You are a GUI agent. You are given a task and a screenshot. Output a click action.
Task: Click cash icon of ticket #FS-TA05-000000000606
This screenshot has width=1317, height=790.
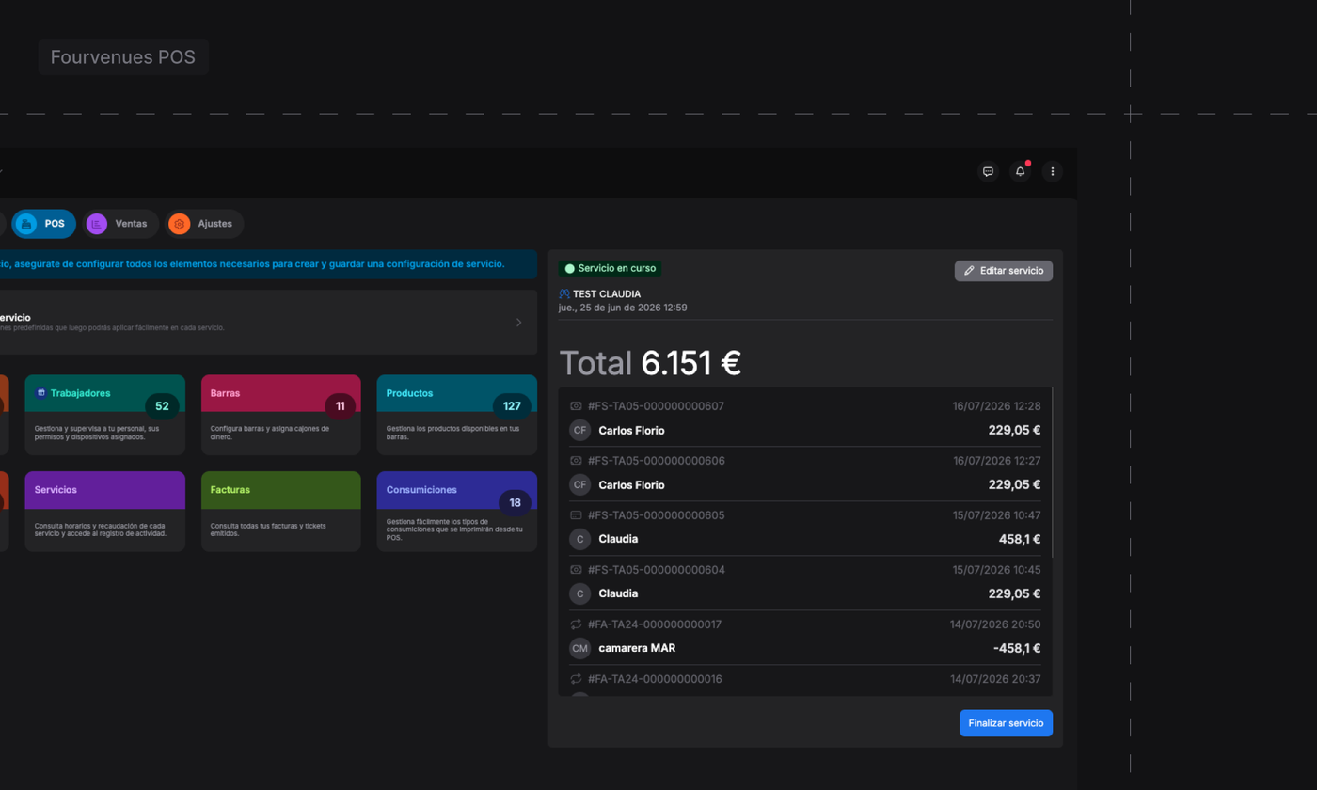pos(576,461)
